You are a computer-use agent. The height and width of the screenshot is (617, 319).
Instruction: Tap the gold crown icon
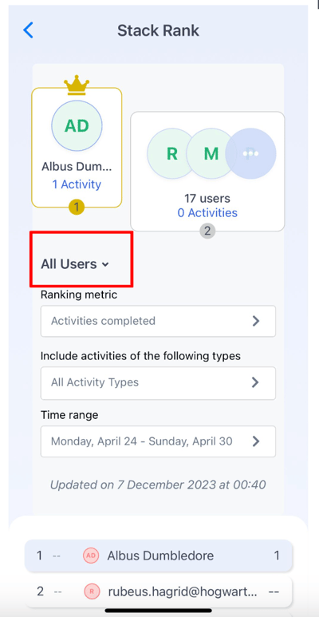pyautogui.click(x=77, y=85)
